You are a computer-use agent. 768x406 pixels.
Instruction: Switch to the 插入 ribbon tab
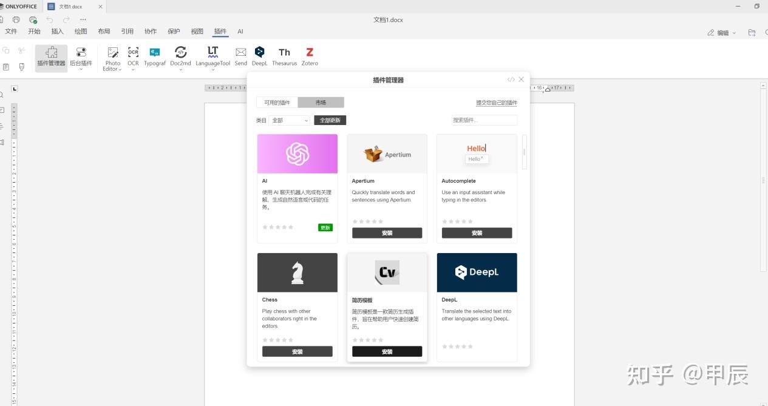click(57, 32)
